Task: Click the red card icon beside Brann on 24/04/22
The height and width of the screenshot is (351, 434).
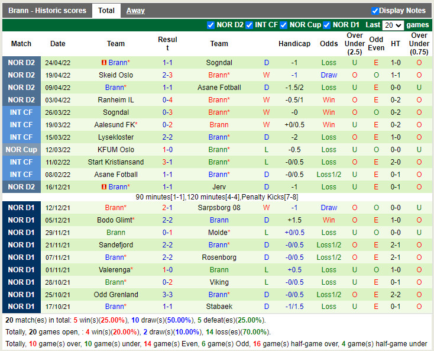Action: (104, 63)
